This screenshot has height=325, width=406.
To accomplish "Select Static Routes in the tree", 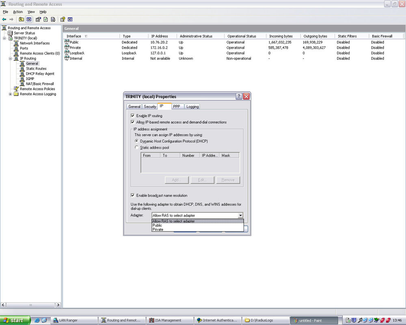I will click(x=36, y=68).
